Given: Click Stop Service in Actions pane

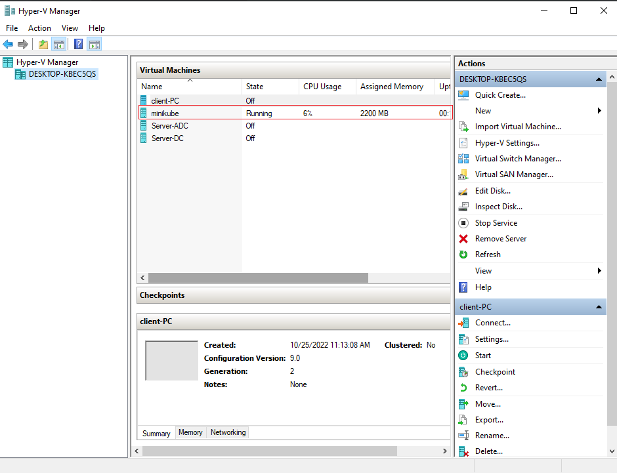Looking at the screenshot, I should tap(496, 222).
